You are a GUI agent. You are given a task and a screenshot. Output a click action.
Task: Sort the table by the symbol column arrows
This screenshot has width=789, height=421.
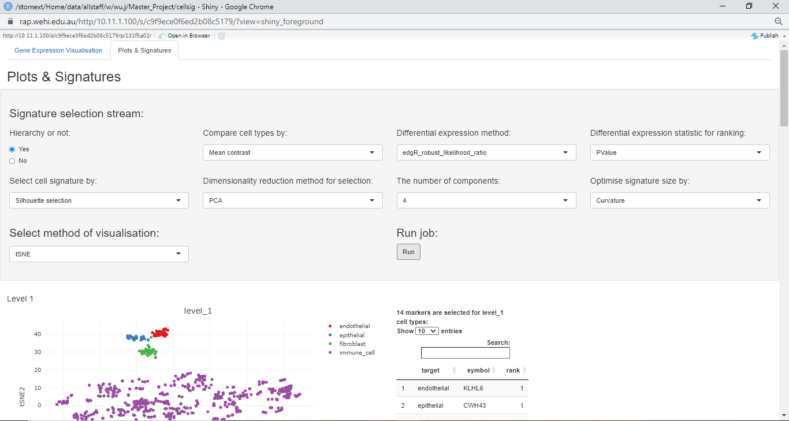(x=493, y=370)
